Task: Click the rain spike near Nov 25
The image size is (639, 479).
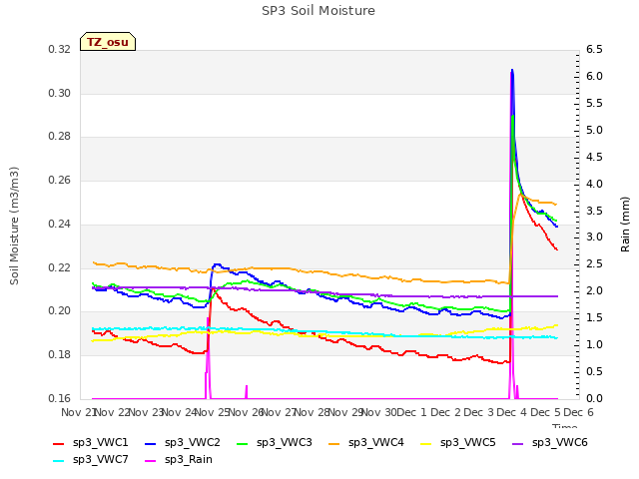Action: click(x=208, y=358)
